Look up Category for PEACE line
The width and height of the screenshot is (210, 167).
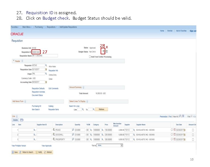click(103, 130)
